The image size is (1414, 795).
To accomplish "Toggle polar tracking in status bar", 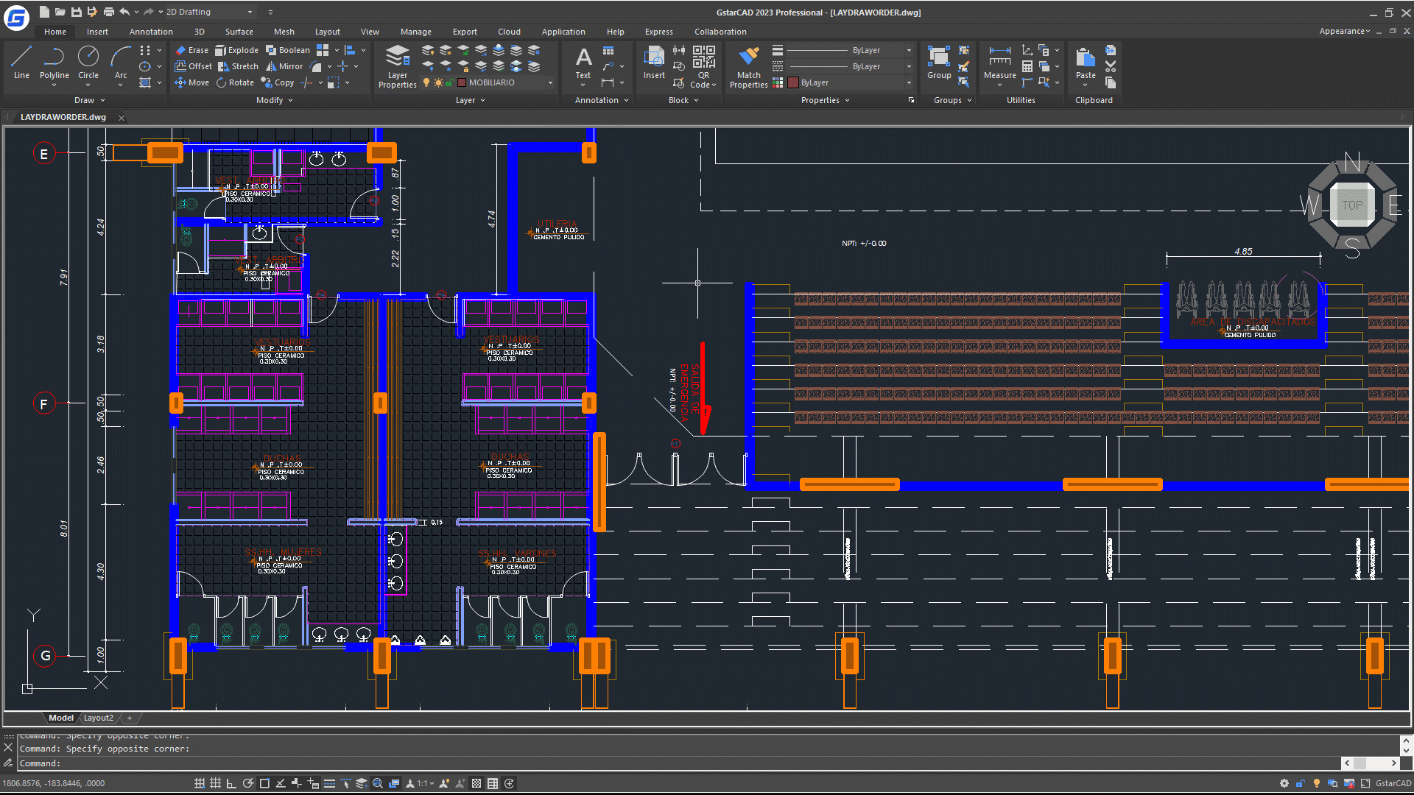I will point(248,783).
